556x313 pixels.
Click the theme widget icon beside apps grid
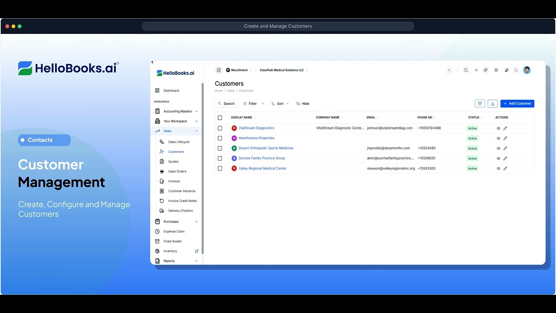pyautogui.click(x=506, y=70)
